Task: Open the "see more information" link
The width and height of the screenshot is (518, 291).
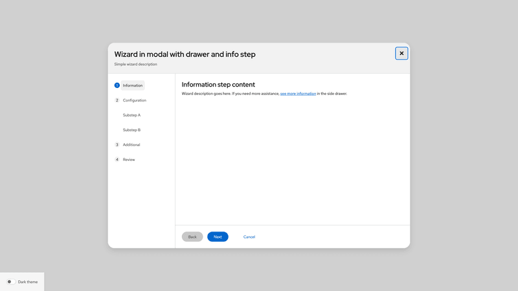Action: tap(298, 94)
